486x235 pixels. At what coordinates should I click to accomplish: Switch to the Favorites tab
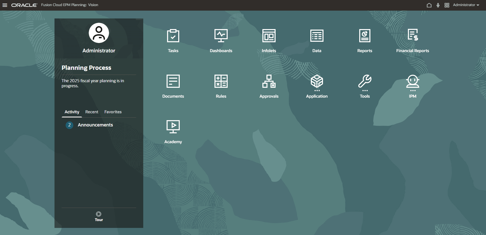(113, 112)
